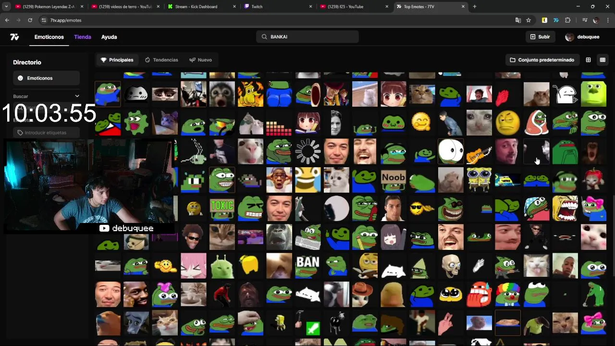Open the media controls toolbar icon
The height and width of the screenshot is (346, 615).
click(x=585, y=20)
